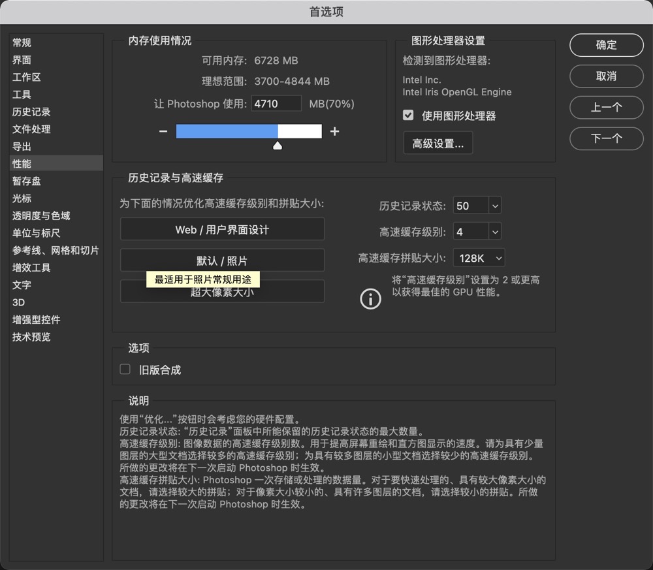Select 暂存盘 in the preferences sidebar
Image resolution: width=653 pixels, height=570 pixels.
27,181
